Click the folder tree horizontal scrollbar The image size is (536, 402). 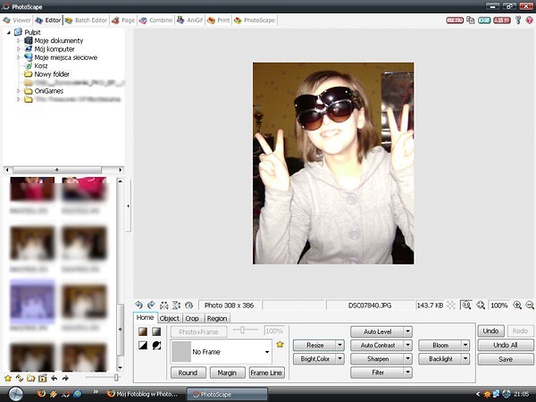click(x=63, y=170)
